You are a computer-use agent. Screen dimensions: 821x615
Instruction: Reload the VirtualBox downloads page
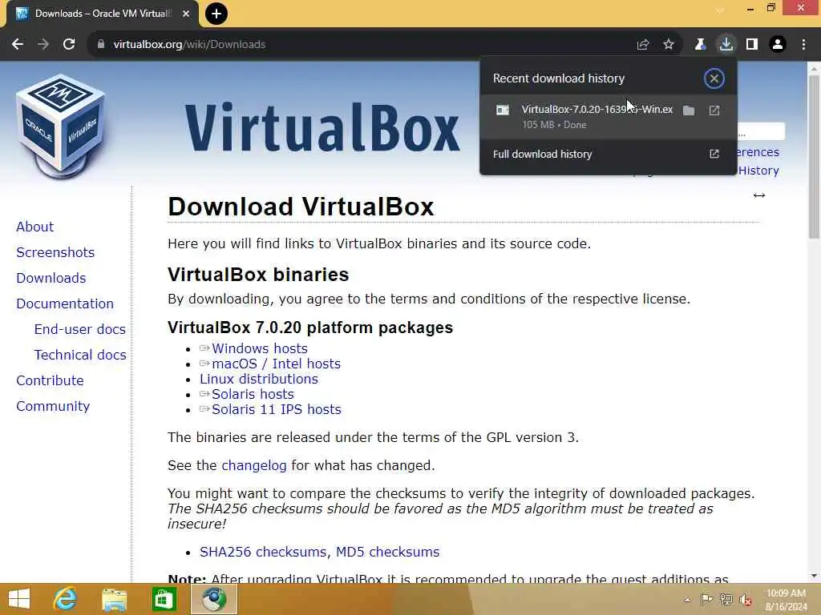pyautogui.click(x=69, y=45)
